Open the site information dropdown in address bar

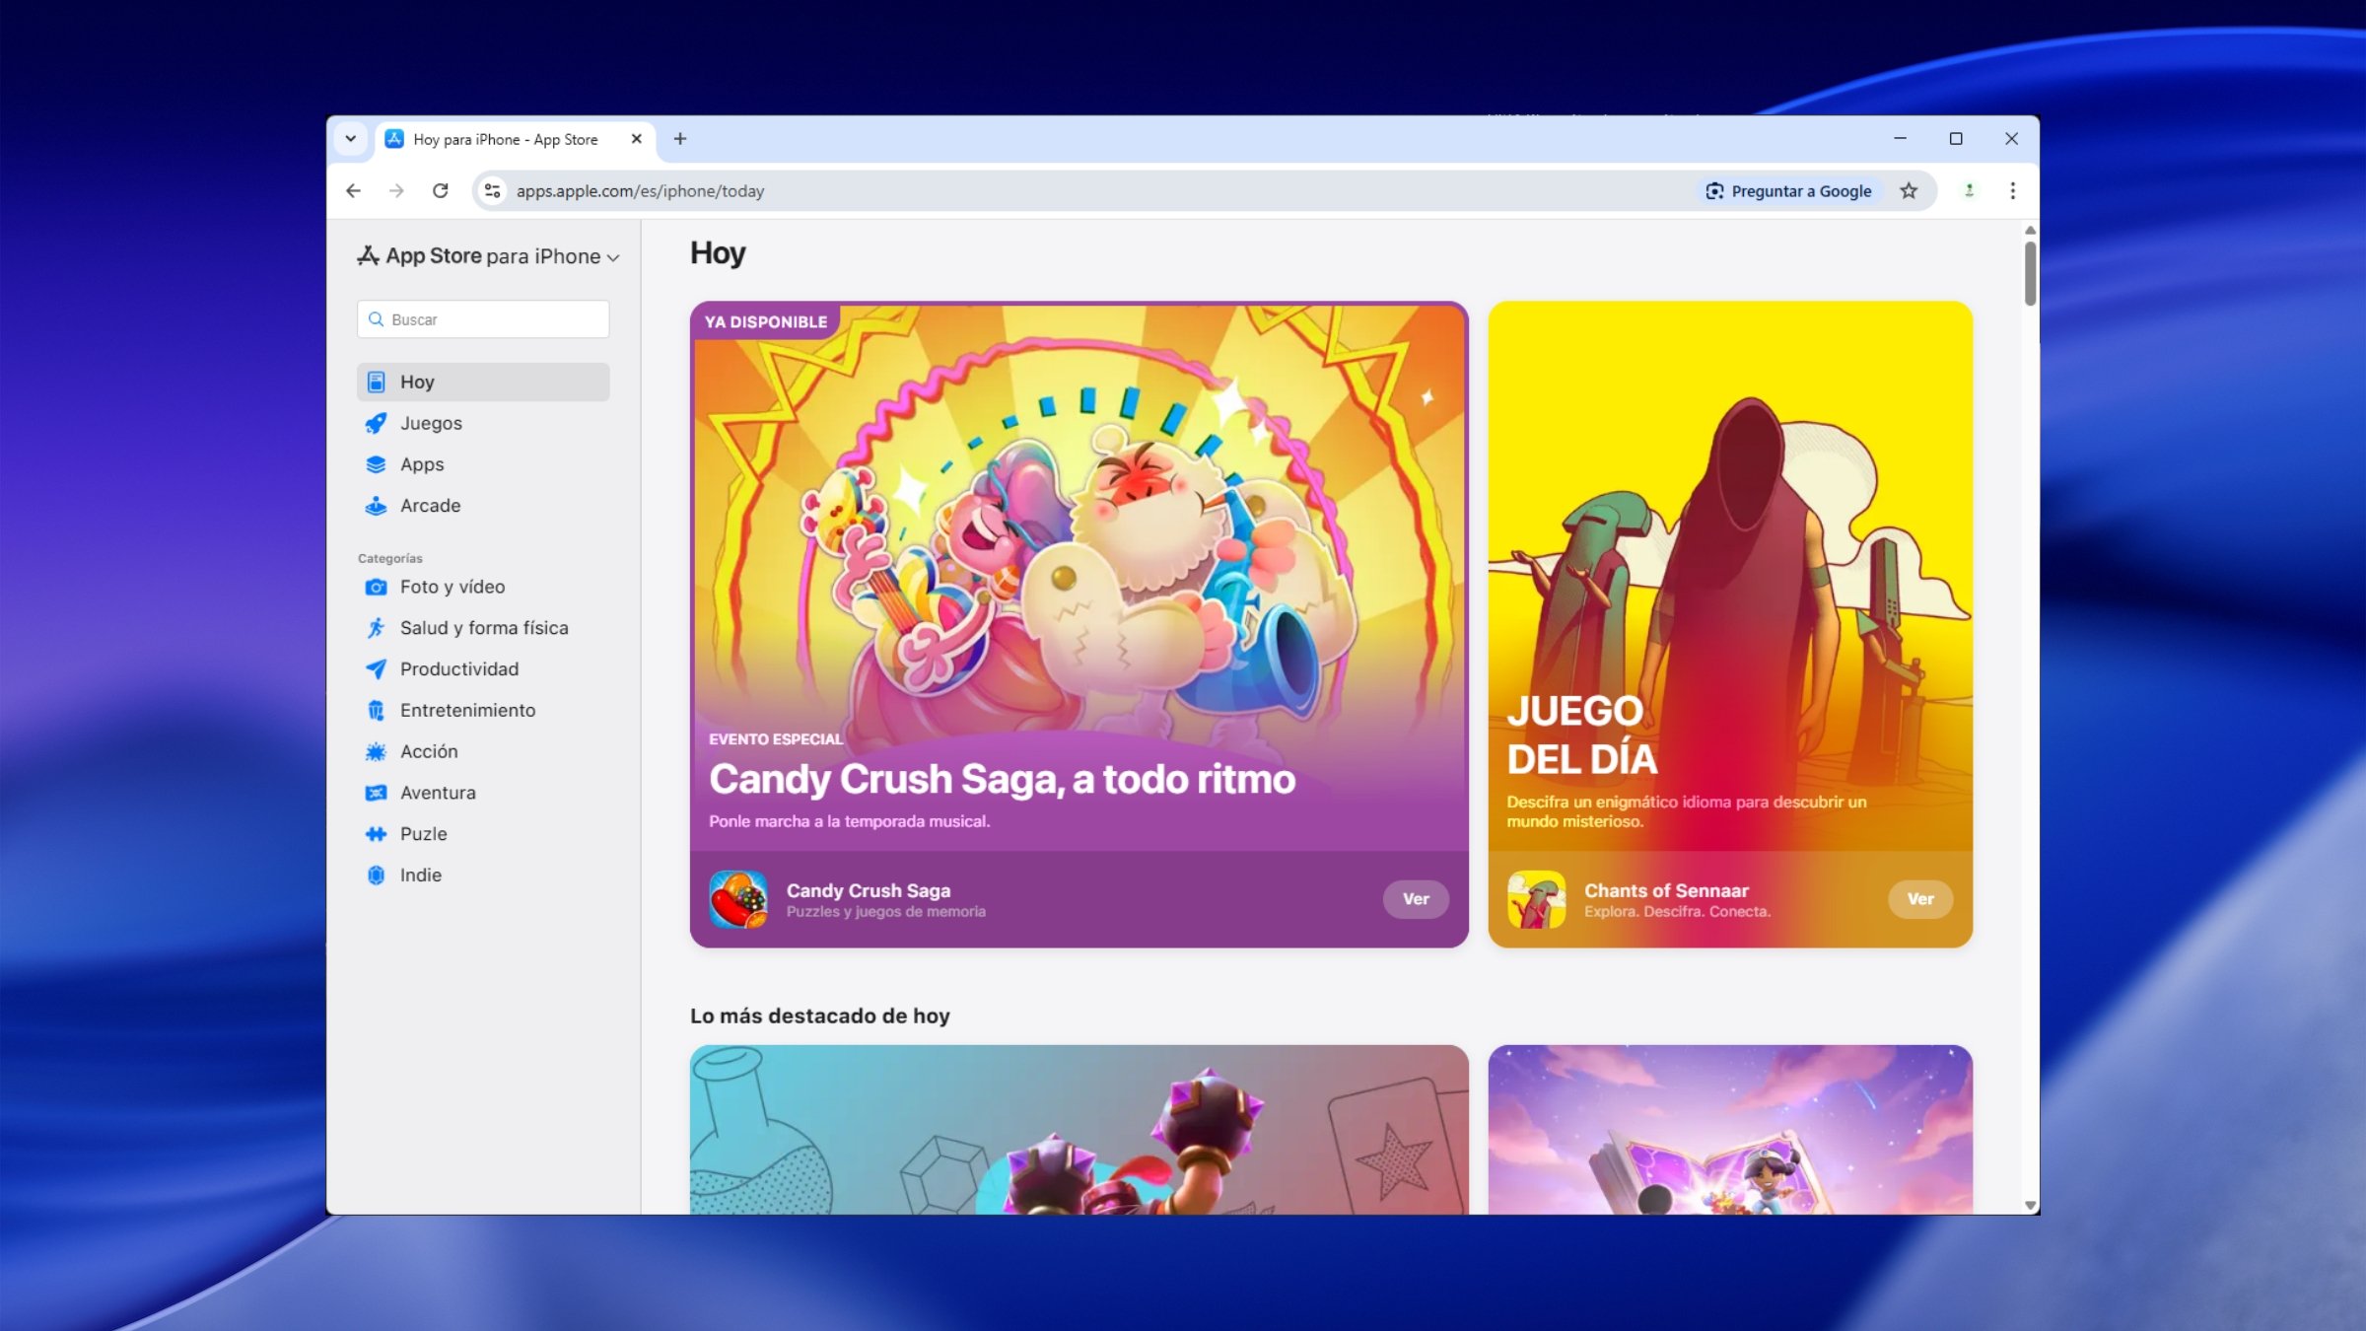coord(491,190)
